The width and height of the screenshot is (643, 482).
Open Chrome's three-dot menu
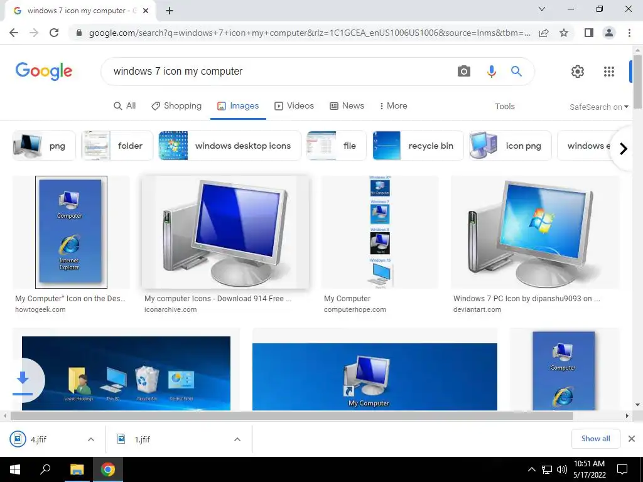(x=629, y=33)
